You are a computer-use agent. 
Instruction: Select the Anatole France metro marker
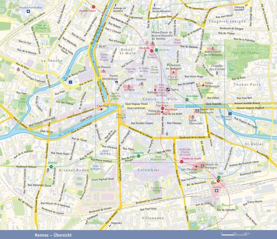pos(94,7)
